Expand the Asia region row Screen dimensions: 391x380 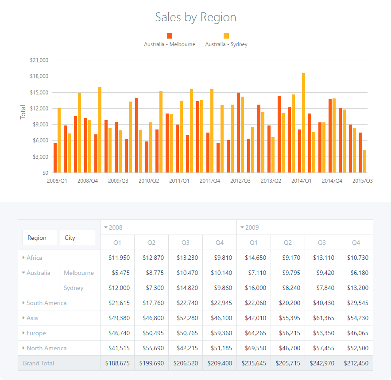coord(23,318)
